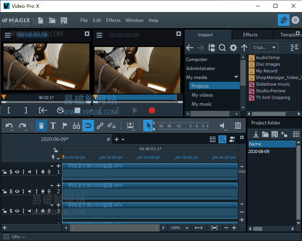
Task: Open the program monitor hamburger menu
Action: (99, 35)
